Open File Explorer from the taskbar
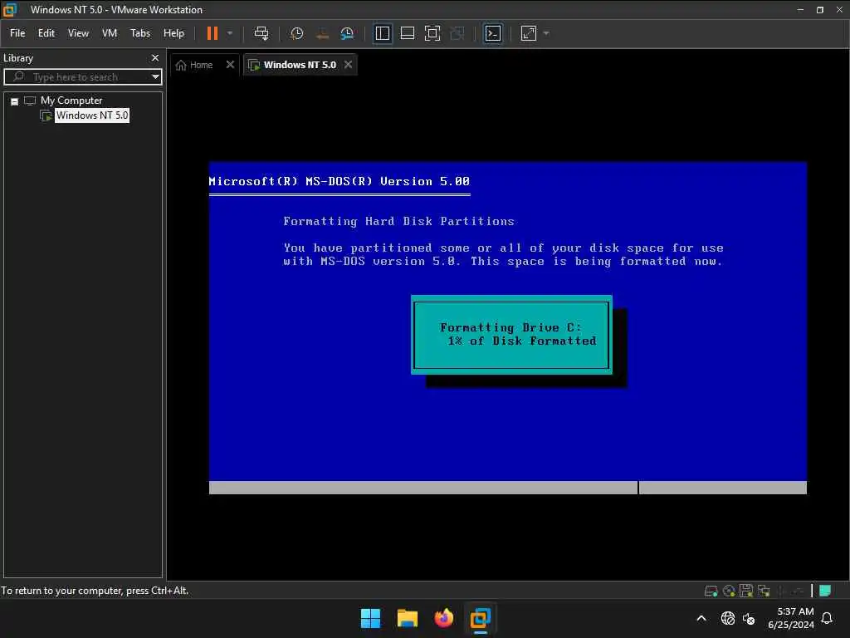 click(x=407, y=618)
